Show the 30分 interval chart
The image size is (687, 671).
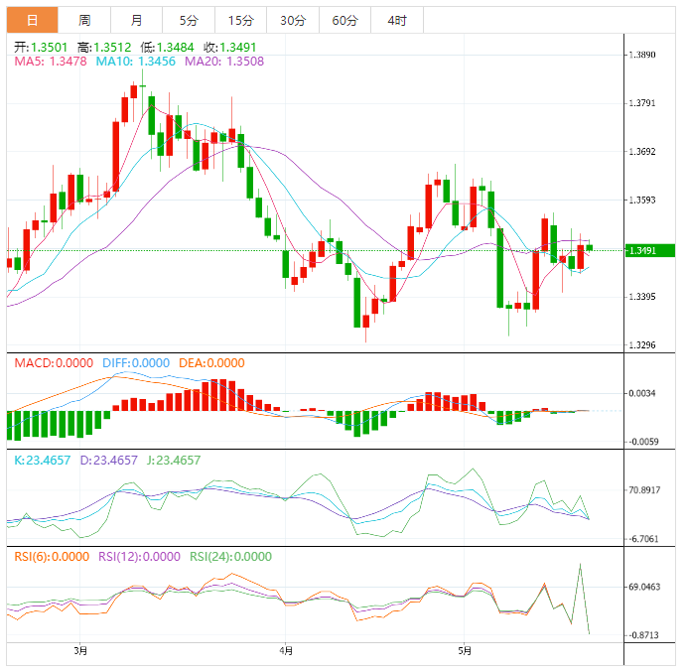[293, 20]
